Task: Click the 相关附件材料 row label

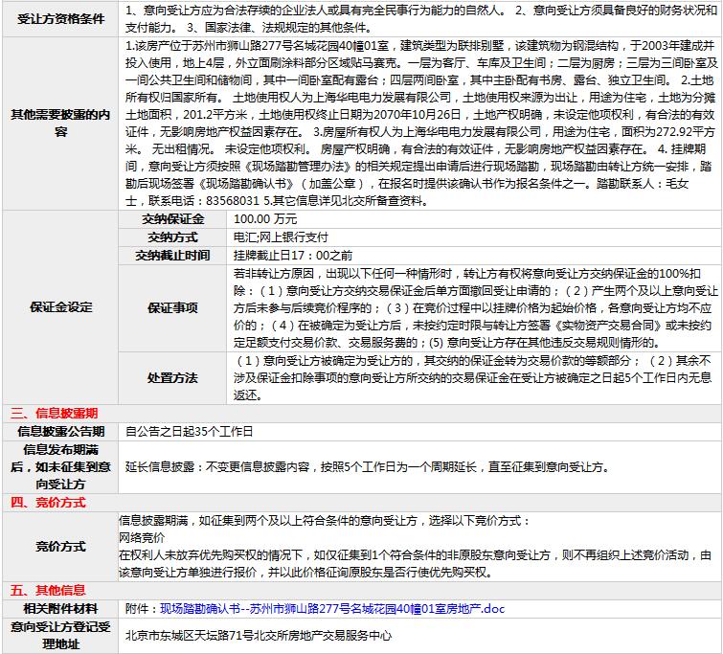Action: [x=61, y=608]
